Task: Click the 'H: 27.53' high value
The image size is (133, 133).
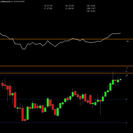Action: click(x=70, y=6)
